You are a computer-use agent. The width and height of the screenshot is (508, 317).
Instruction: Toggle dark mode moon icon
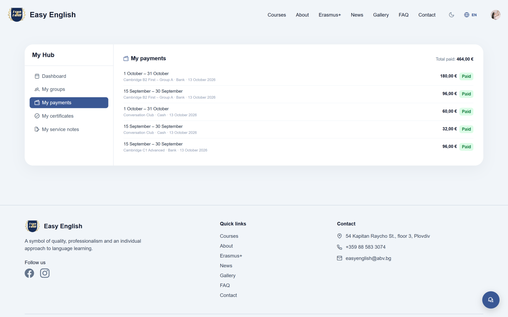click(x=451, y=15)
